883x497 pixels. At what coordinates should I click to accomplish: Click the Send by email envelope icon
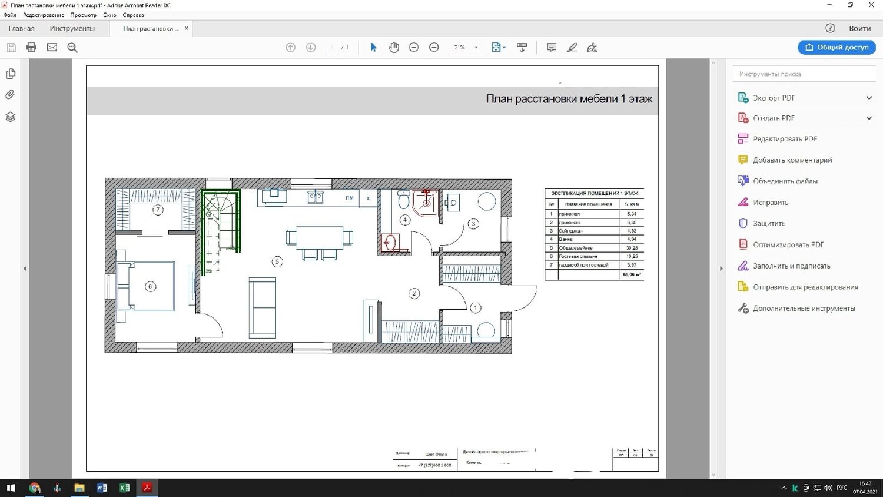point(52,47)
